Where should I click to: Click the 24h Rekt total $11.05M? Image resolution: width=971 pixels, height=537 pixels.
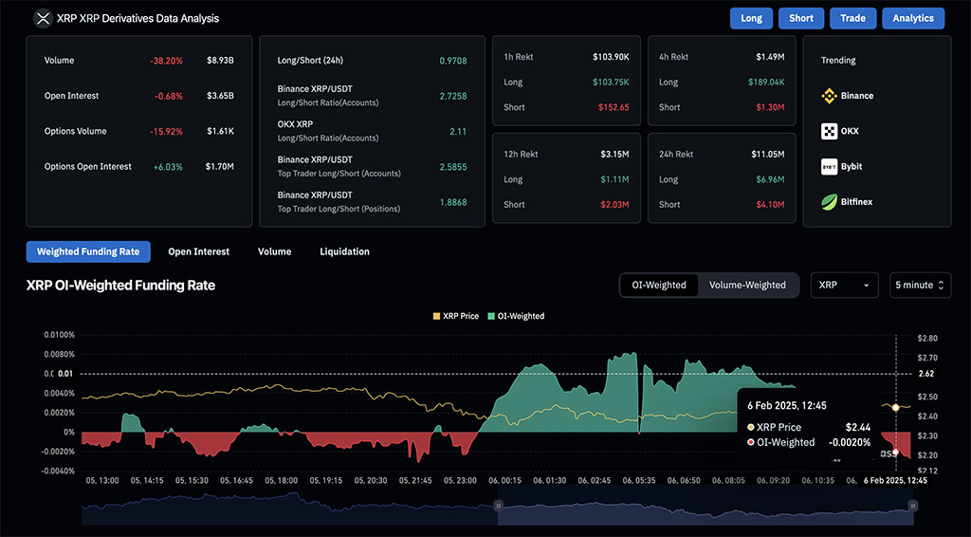tap(768, 155)
